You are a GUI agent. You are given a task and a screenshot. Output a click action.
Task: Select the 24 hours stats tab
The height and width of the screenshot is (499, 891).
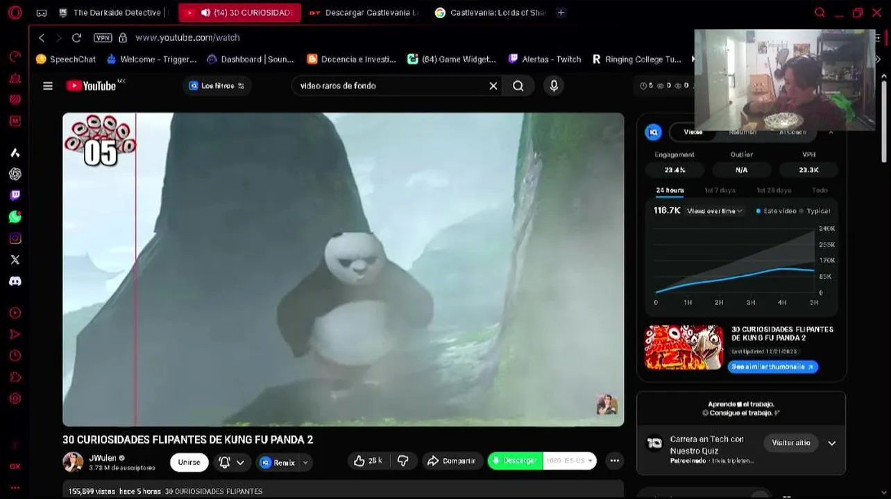point(670,191)
